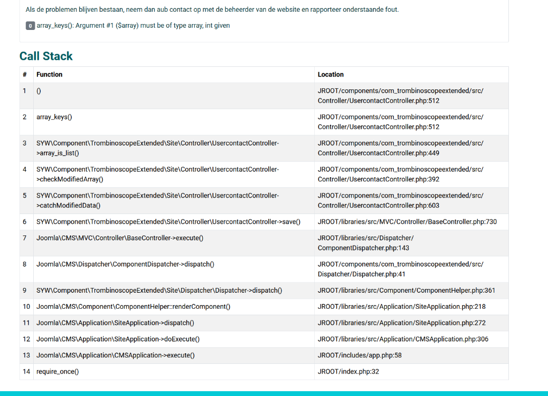This screenshot has width=548, height=396.
Task: Click the Location column header
Action: (330, 74)
